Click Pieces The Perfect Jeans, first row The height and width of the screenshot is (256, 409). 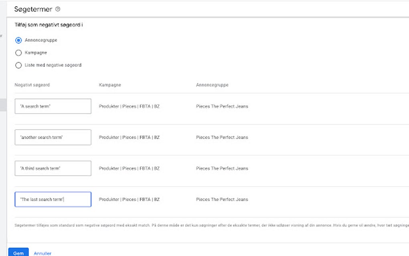[x=222, y=106]
